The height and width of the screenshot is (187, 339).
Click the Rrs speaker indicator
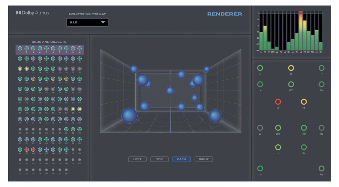[321, 168]
